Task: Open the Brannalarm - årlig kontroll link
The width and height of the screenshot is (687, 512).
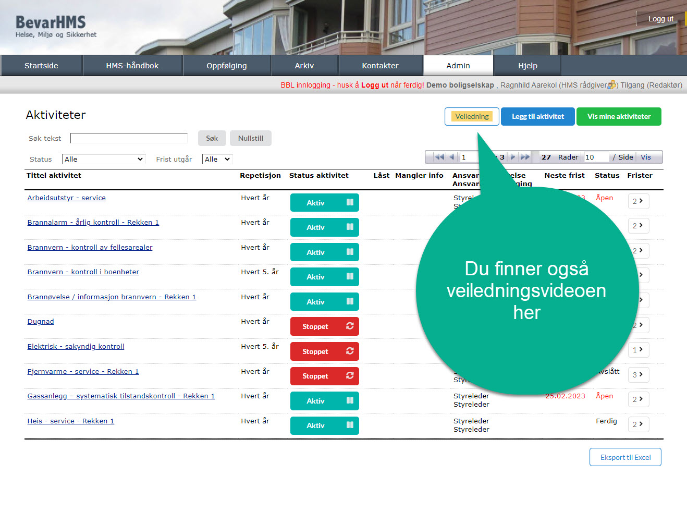Action: pos(93,223)
